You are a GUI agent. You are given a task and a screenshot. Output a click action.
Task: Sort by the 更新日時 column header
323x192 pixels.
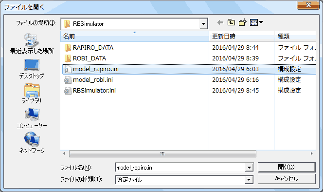pyautogui.click(x=242, y=37)
